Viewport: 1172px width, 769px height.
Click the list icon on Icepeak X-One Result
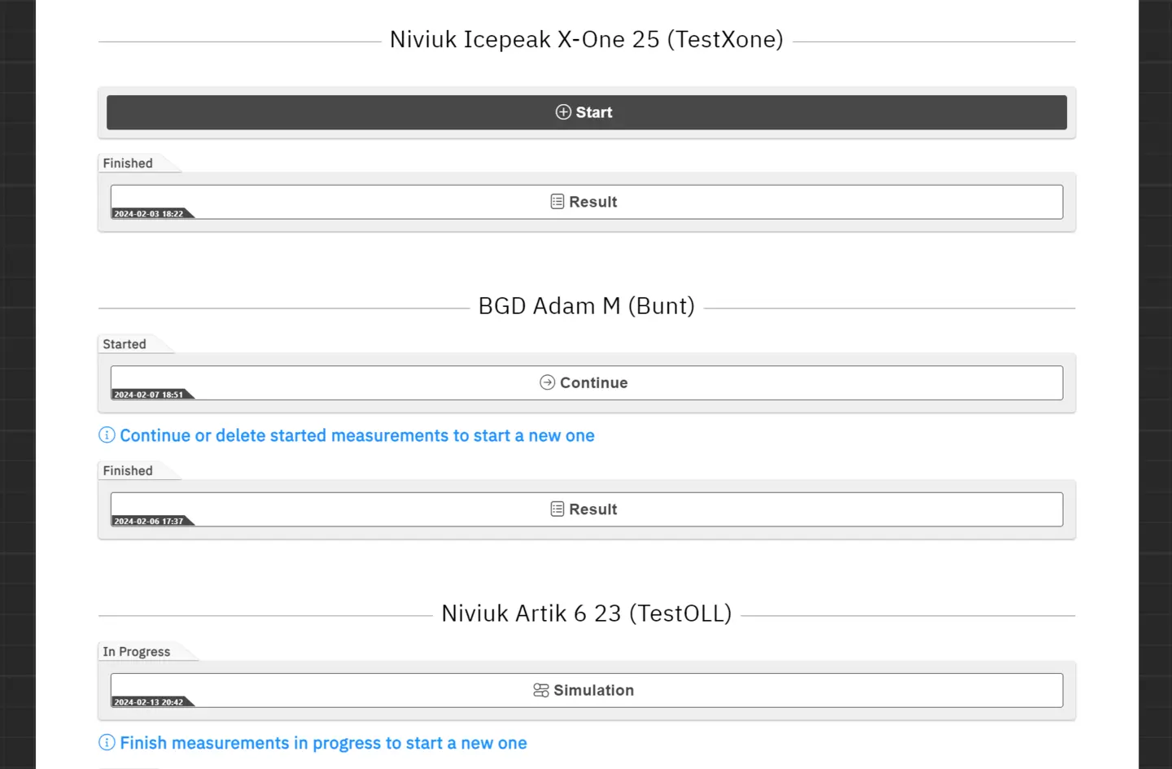[558, 202]
